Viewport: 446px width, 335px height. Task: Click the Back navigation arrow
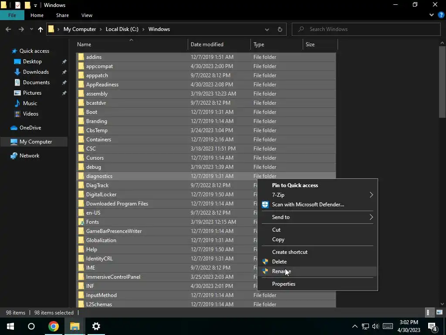[8, 29]
